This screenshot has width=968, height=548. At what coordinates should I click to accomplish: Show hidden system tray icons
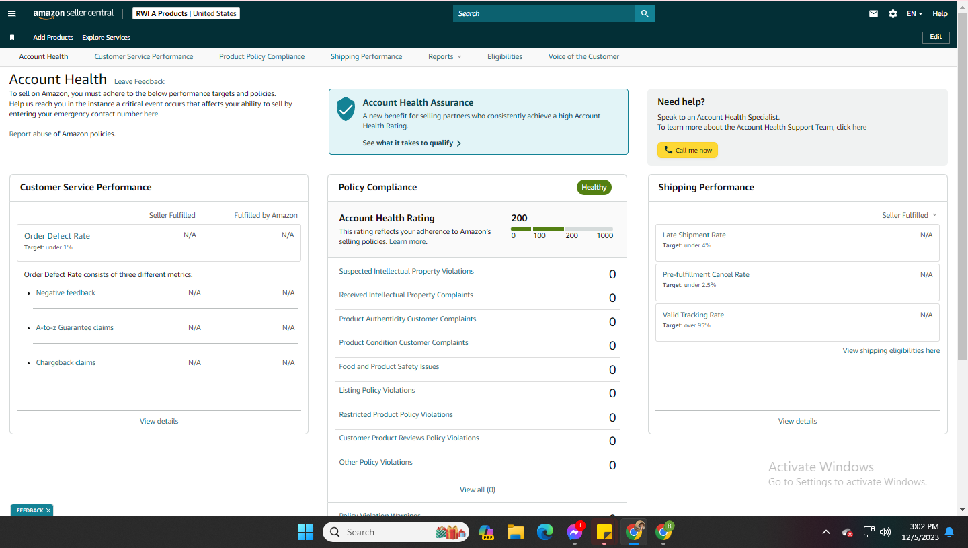[825, 532]
